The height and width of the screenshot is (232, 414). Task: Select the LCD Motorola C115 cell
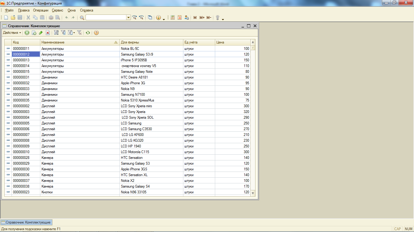click(x=152, y=152)
